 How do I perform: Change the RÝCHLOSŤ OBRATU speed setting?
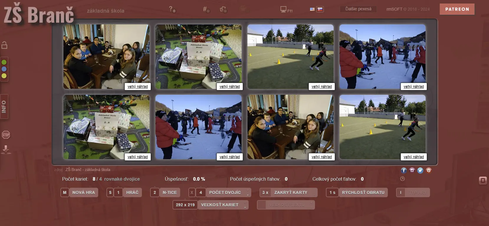(363, 192)
